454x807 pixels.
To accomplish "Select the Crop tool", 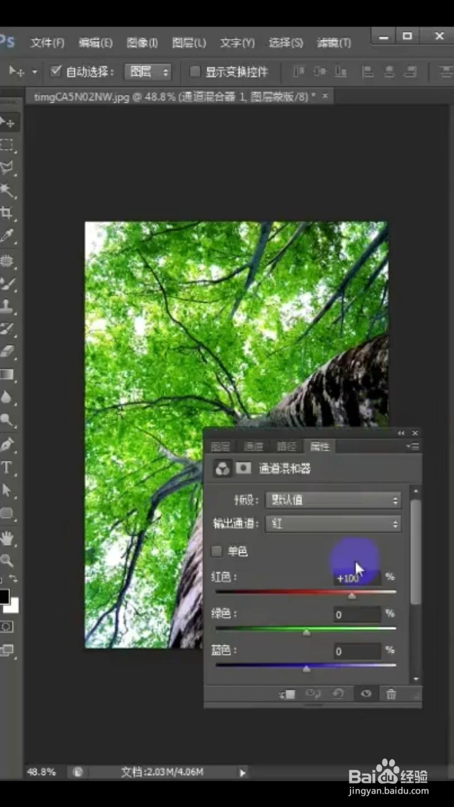I will pyautogui.click(x=6, y=214).
